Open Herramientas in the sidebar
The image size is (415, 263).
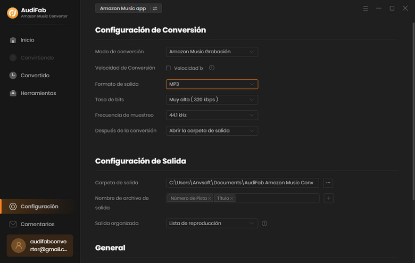tap(38, 93)
